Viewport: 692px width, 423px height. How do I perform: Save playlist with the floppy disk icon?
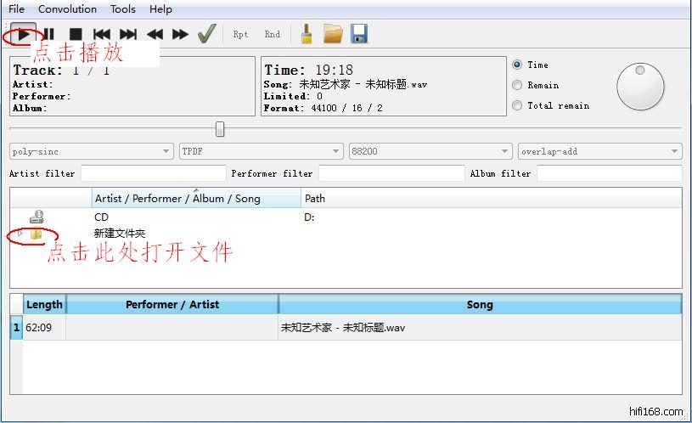click(x=359, y=34)
